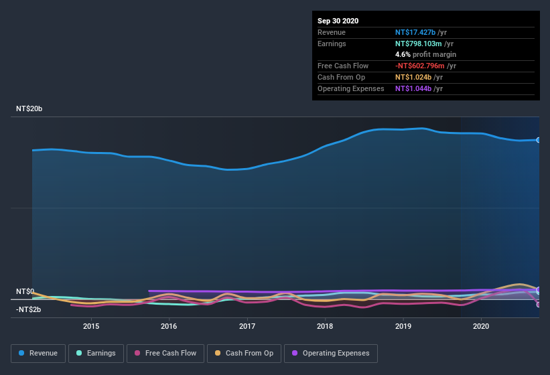
Task: Select the 2019 x-axis label
Action: (403, 326)
